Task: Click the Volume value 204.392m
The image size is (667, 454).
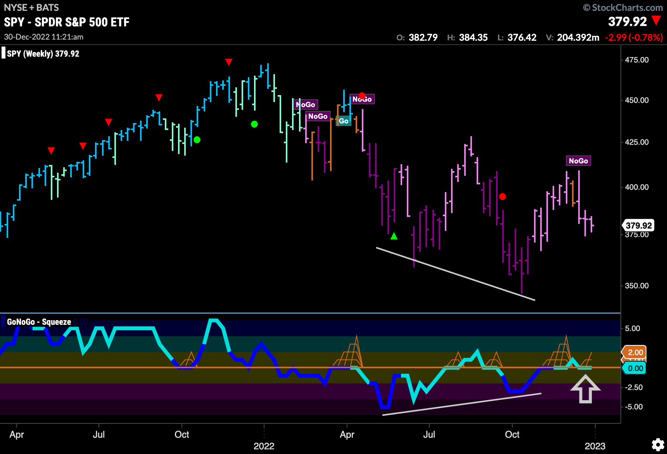Action: pos(578,38)
